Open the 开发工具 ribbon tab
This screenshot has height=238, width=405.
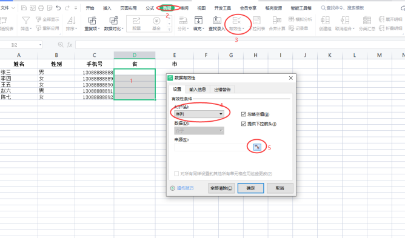click(x=223, y=8)
